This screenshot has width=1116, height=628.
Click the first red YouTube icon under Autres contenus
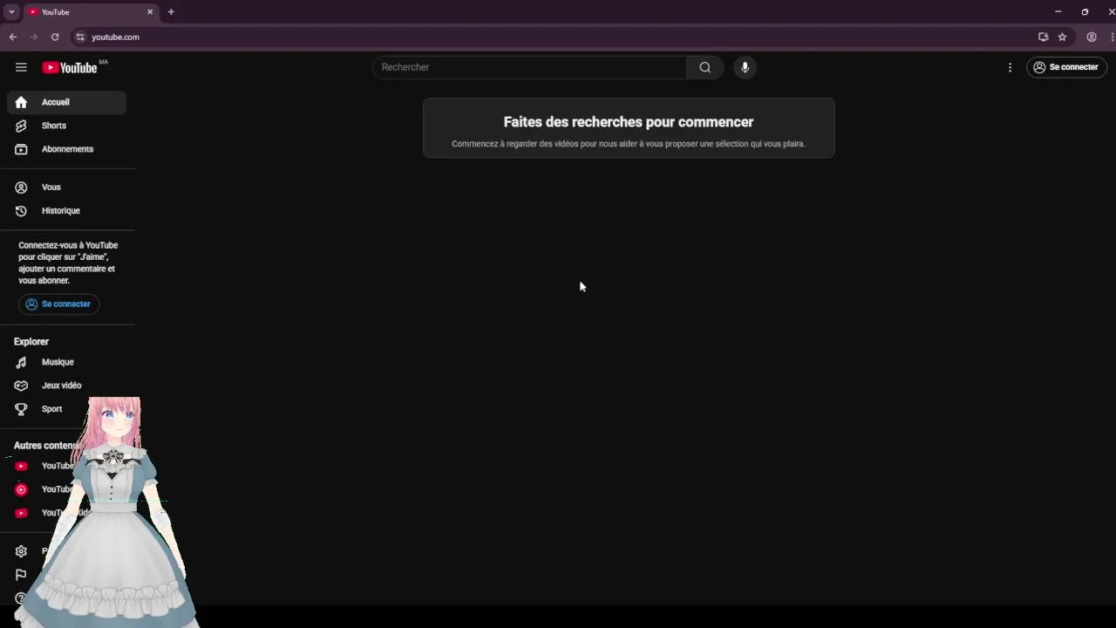click(21, 466)
